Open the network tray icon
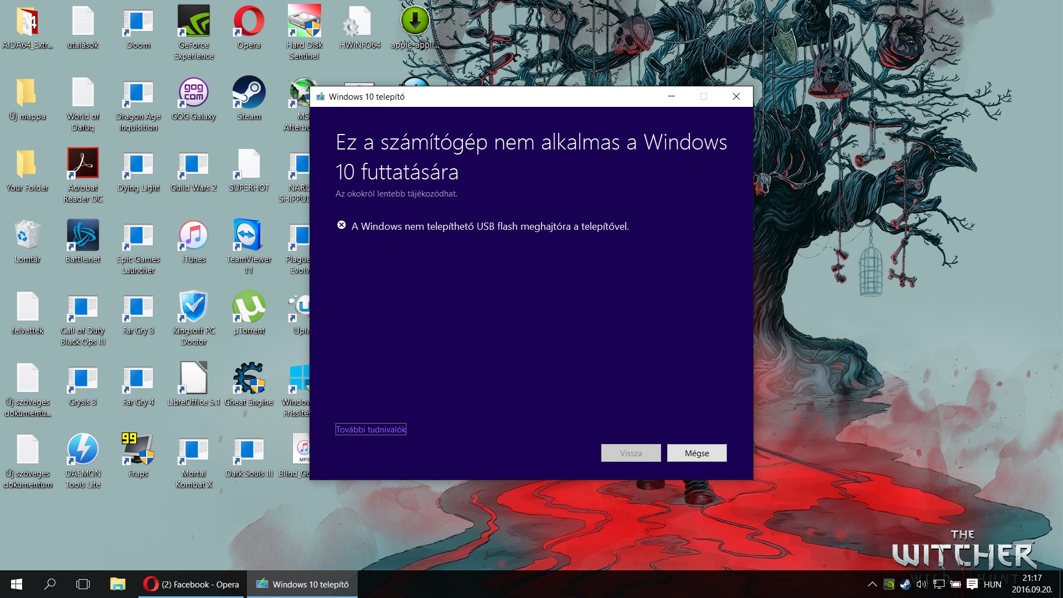1063x598 pixels. [x=938, y=584]
